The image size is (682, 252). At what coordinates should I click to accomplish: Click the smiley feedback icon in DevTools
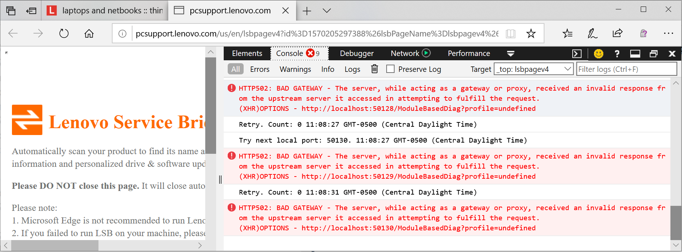point(599,54)
